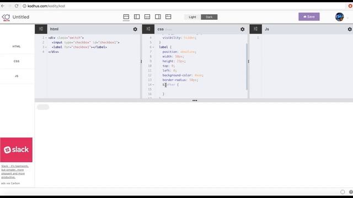The image size is (353, 198).
Task: Open the Slack advertisement image
Action: point(16,150)
